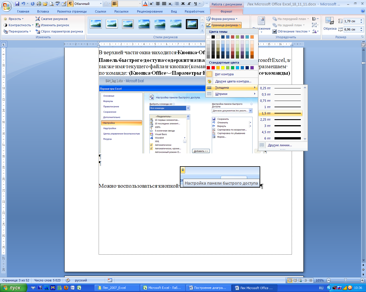Toggle italic К formatting
Viewport: 366px width, 292px height.
189,4
